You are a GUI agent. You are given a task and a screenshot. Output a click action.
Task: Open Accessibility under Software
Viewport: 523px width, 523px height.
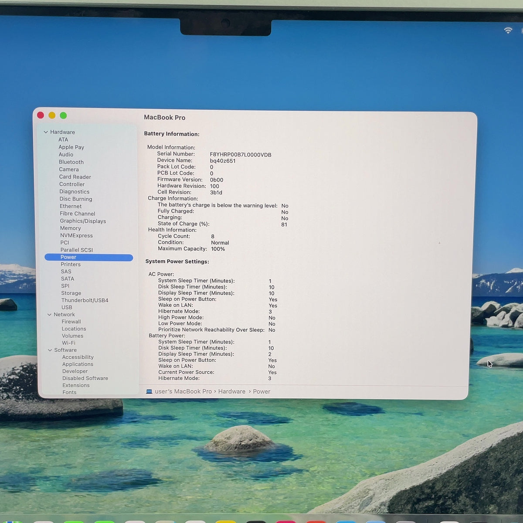(78, 357)
